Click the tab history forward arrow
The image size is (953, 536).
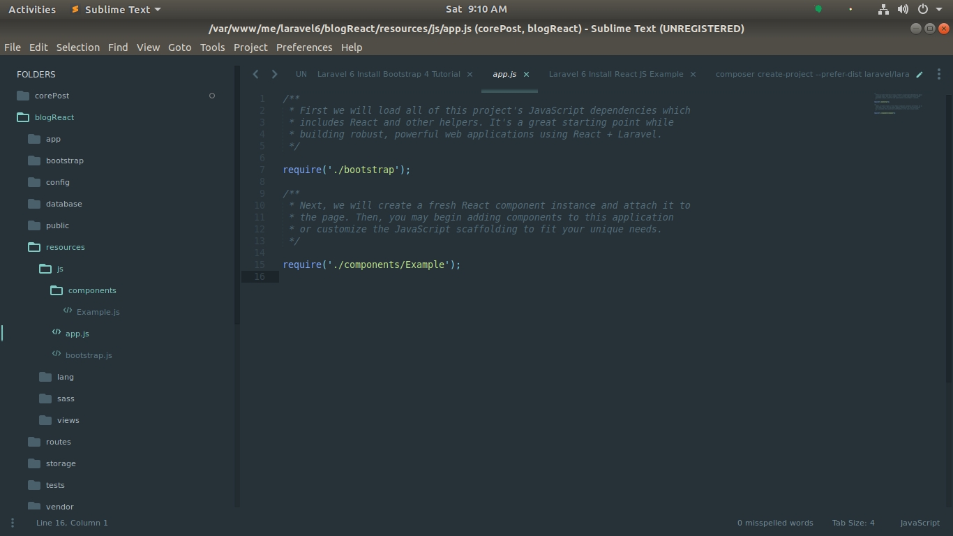[274, 74]
